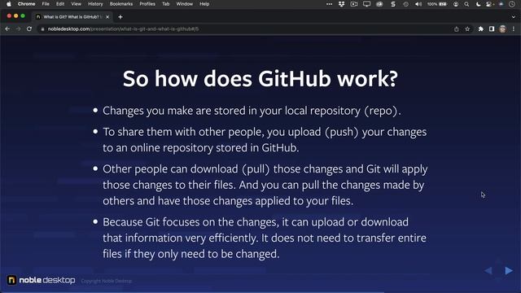Open the View menu
The image size is (521, 293).
[76, 4]
